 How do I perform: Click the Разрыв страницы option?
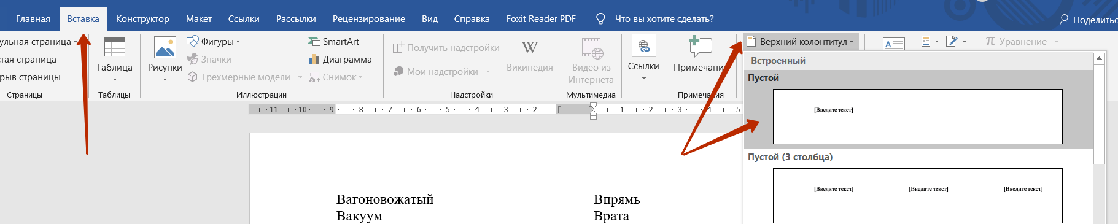[x=30, y=77]
